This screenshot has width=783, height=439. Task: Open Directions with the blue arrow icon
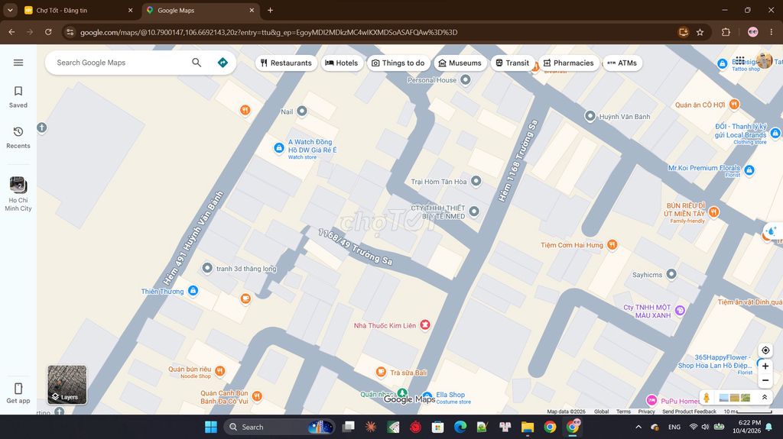[223, 63]
